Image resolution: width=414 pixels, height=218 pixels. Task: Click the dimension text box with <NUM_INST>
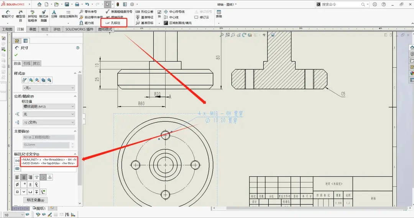(x=49, y=161)
